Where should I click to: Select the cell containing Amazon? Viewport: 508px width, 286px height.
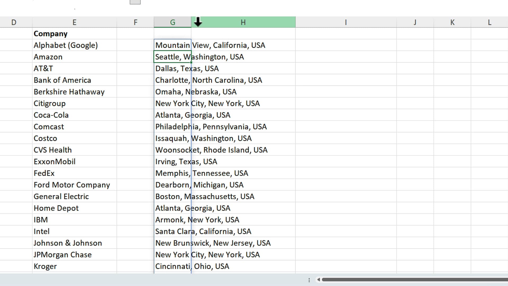pos(48,57)
